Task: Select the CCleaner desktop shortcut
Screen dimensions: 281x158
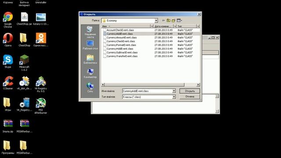Action: tap(8, 83)
